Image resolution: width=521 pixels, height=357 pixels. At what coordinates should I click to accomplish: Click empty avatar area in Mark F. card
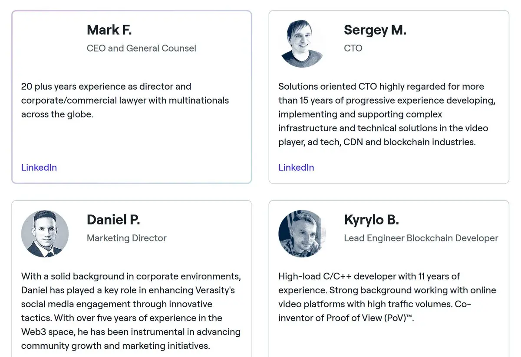click(45, 44)
